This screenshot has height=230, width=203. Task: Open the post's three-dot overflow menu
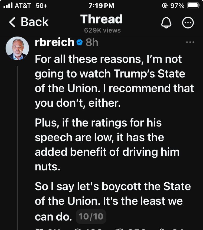click(190, 42)
